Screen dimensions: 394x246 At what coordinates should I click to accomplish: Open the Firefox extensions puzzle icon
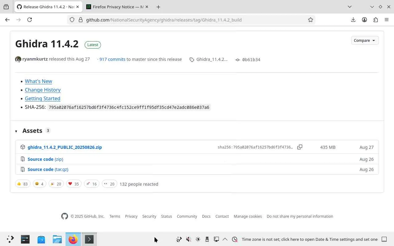376,20
